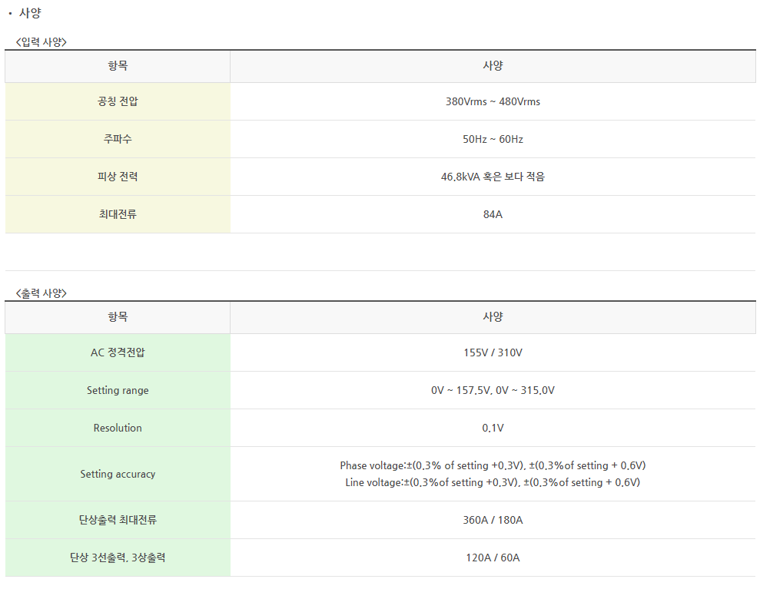Click the 출력 사양 section heading
The width and height of the screenshot is (760, 589).
point(41,293)
